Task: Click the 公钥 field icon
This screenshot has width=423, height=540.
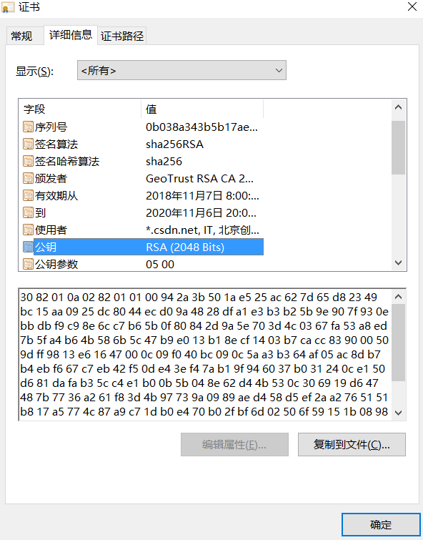Action: (x=28, y=247)
